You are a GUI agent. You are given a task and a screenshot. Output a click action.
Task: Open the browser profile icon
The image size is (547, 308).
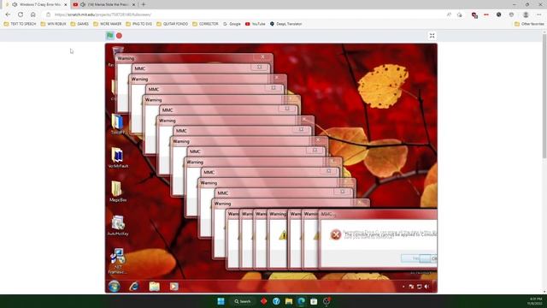[x=526, y=15]
